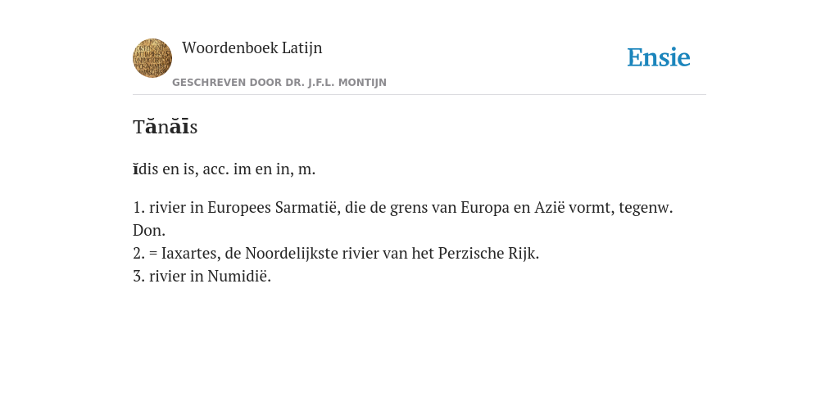Image resolution: width=839 pixels, height=419 pixels.
Task: Click the numeral 3. before rivier in Numidië
Action: coord(138,277)
